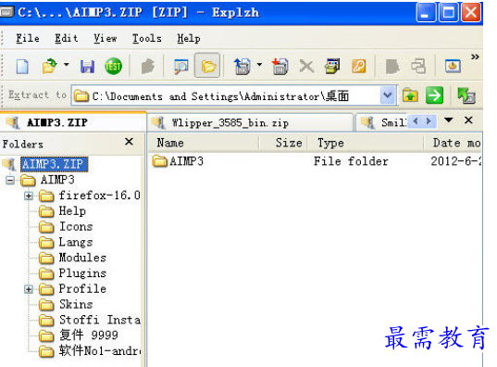Click the green arrow with window icon
This screenshot has width=497, height=367.
click(x=466, y=95)
